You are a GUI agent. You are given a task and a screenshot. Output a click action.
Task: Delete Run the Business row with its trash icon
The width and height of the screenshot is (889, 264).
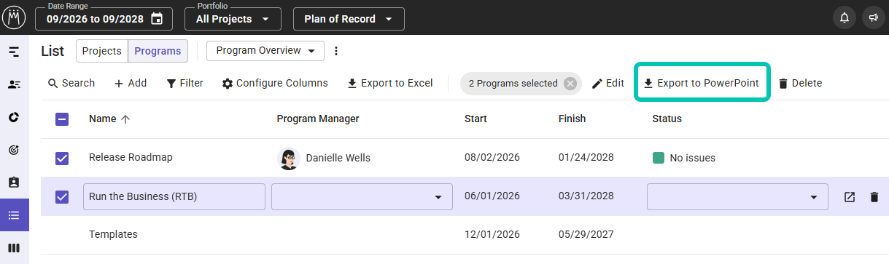874,197
